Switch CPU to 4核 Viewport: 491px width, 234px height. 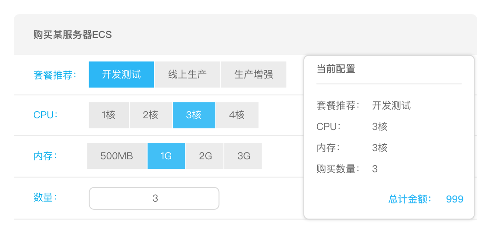coord(237,115)
